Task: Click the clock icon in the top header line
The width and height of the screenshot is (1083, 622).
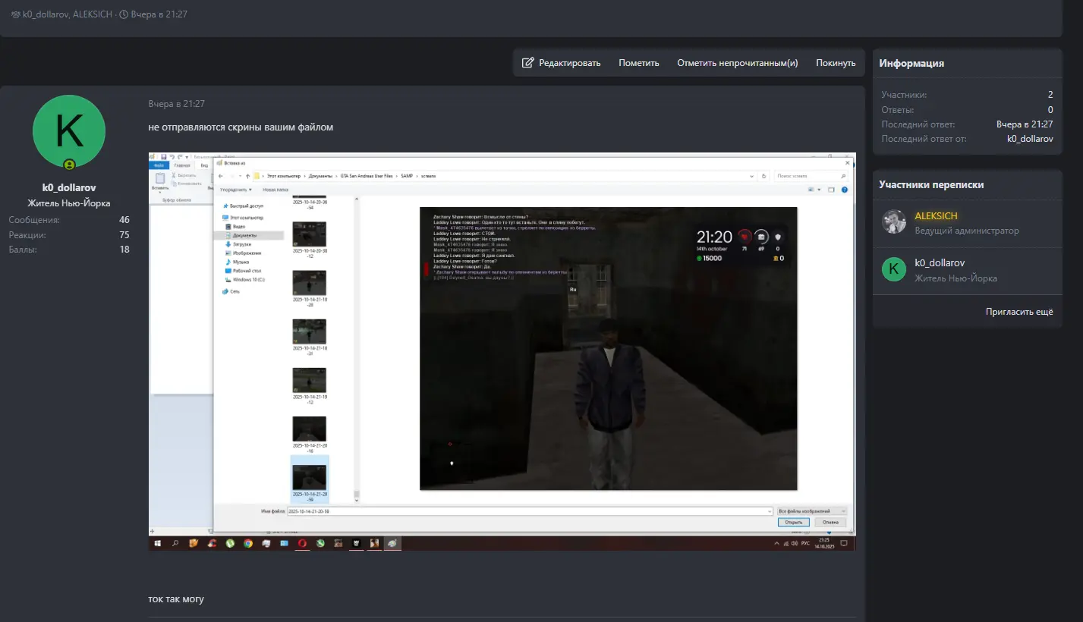Action: (124, 14)
